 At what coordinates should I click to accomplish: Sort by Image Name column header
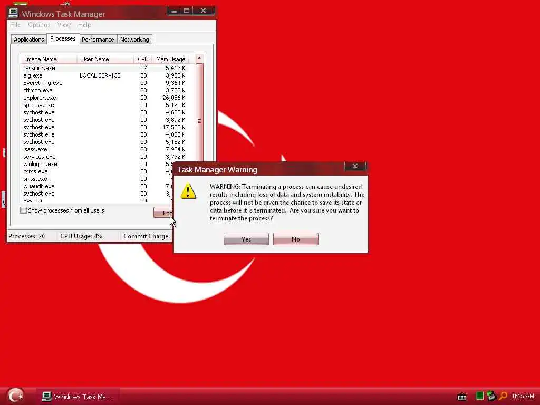coord(48,59)
